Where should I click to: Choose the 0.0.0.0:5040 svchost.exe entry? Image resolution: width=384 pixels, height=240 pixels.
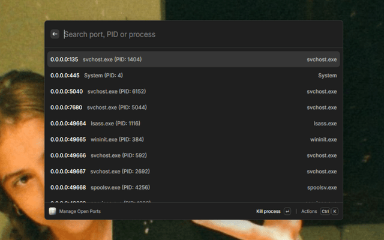(193, 92)
